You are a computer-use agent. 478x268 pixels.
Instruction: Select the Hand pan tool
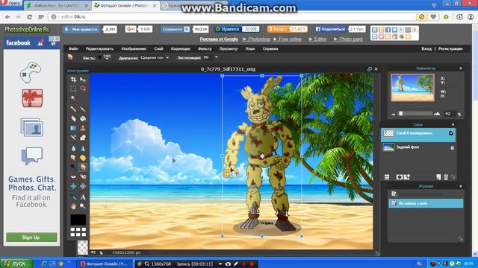point(73,206)
